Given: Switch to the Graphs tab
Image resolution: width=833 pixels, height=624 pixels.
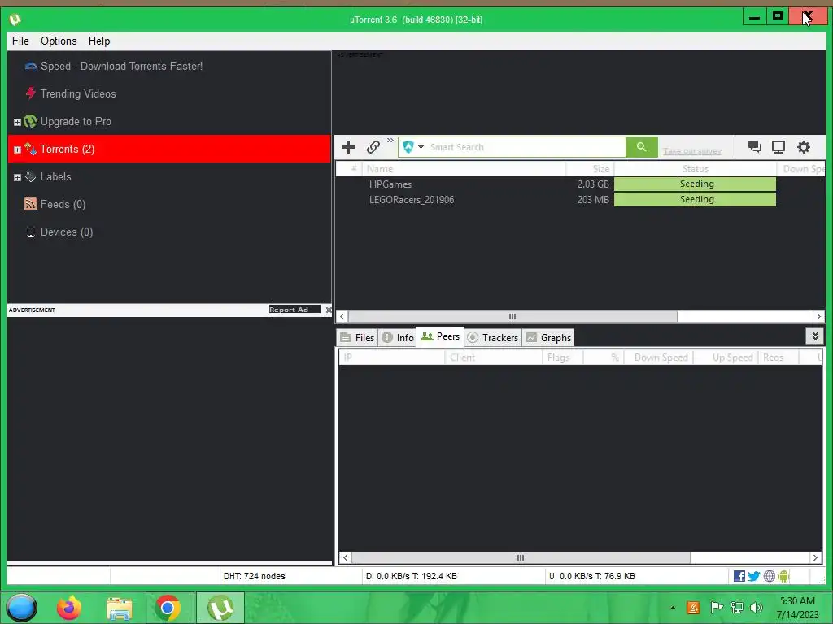Looking at the screenshot, I should pyautogui.click(x=548, y=337).
